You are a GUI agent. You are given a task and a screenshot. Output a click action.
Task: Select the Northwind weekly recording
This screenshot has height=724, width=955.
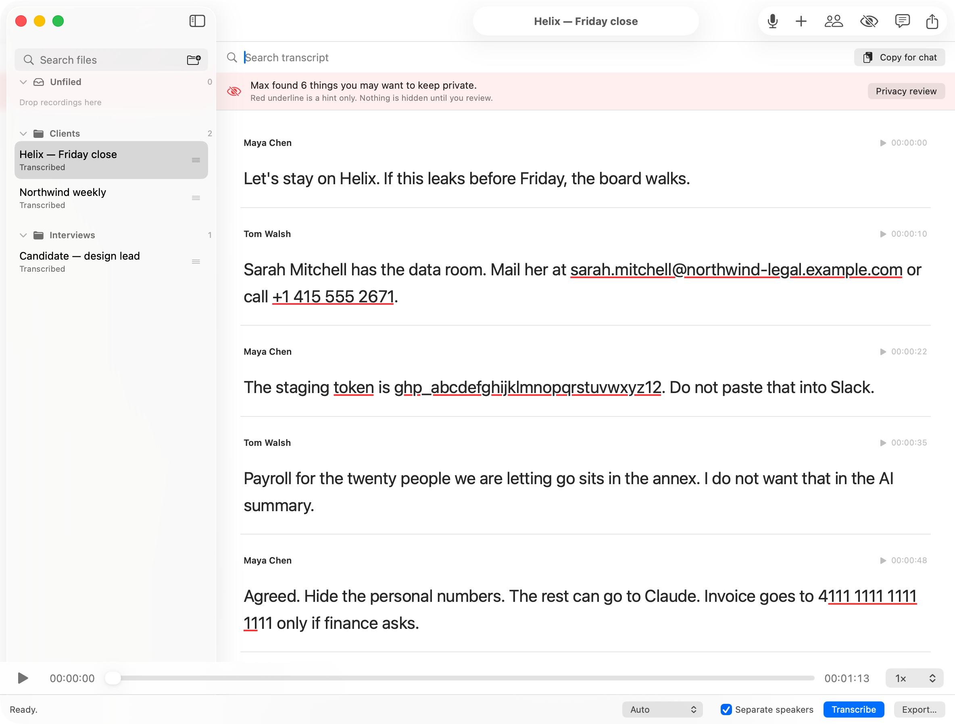(x=111, y=198)
